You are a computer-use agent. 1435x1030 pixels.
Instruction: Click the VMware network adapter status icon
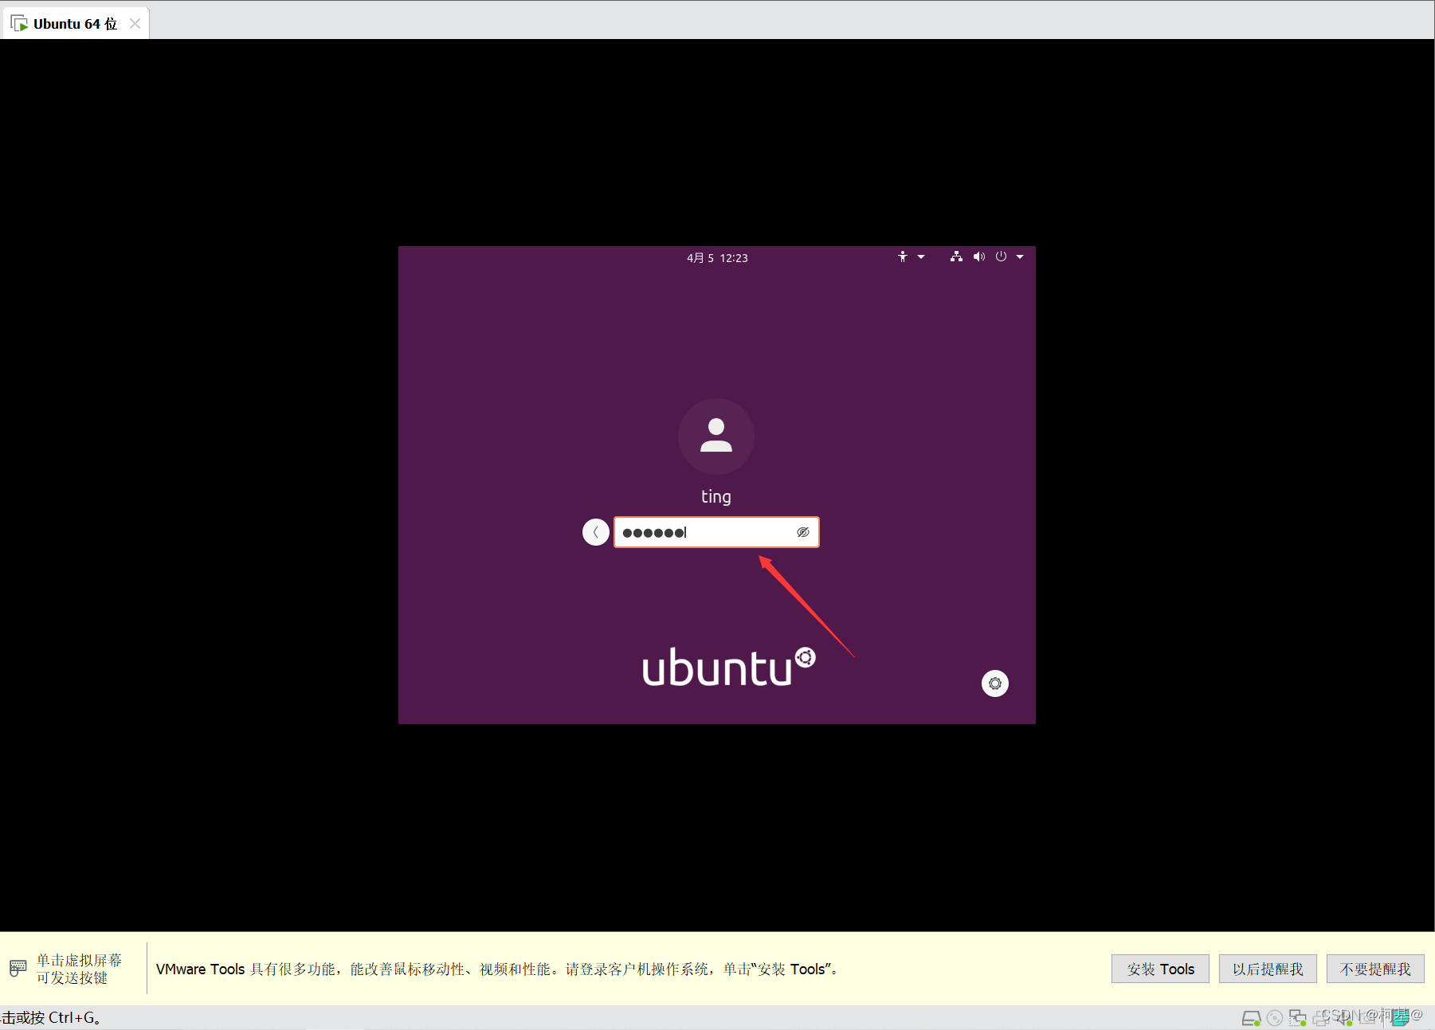tap(1298, 1017)
